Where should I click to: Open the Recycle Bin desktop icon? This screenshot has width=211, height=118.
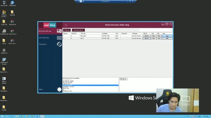[4, 3]
